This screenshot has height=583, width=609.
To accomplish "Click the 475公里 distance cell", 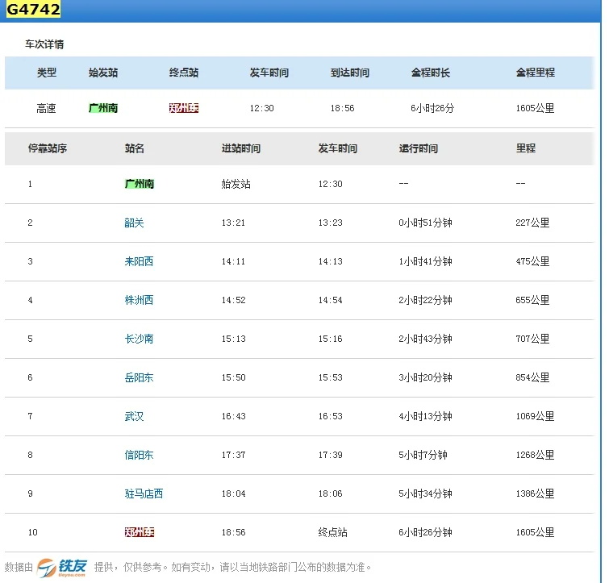I will click(532, 261).
